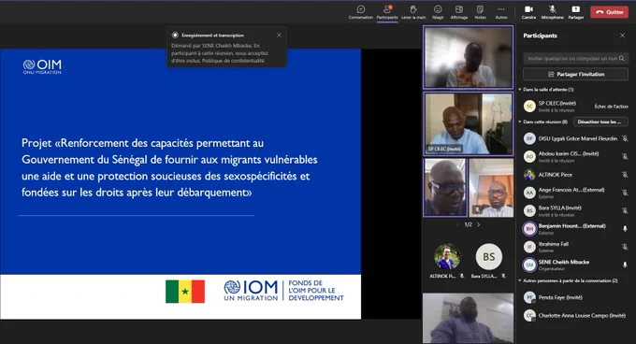Viewport: 636px width, 344px height.
Task: Click ALTINOK profile picture in the gallery
Action: tap(447, 256)
